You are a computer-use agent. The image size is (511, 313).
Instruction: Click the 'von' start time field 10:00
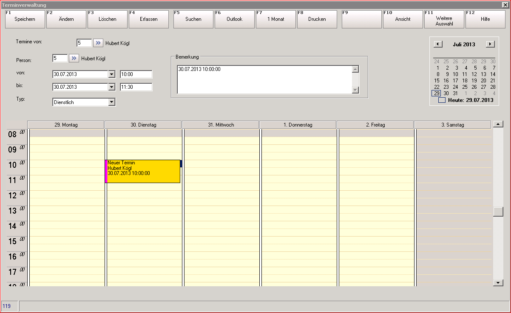pyautogui.click(x=136, y=74)
